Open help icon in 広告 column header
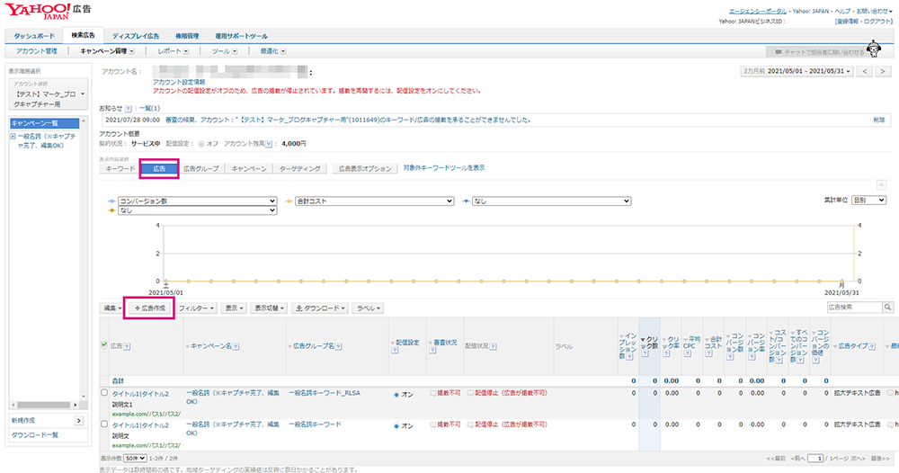The width and height of the screenshot is (899, 473). [x=127, y=346]
